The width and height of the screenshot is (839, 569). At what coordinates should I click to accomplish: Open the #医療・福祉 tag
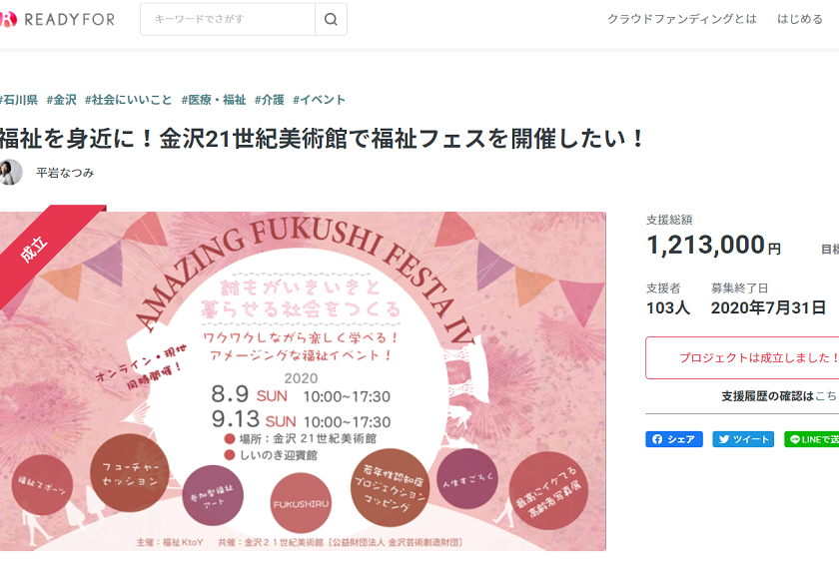(x=214, y=100)
